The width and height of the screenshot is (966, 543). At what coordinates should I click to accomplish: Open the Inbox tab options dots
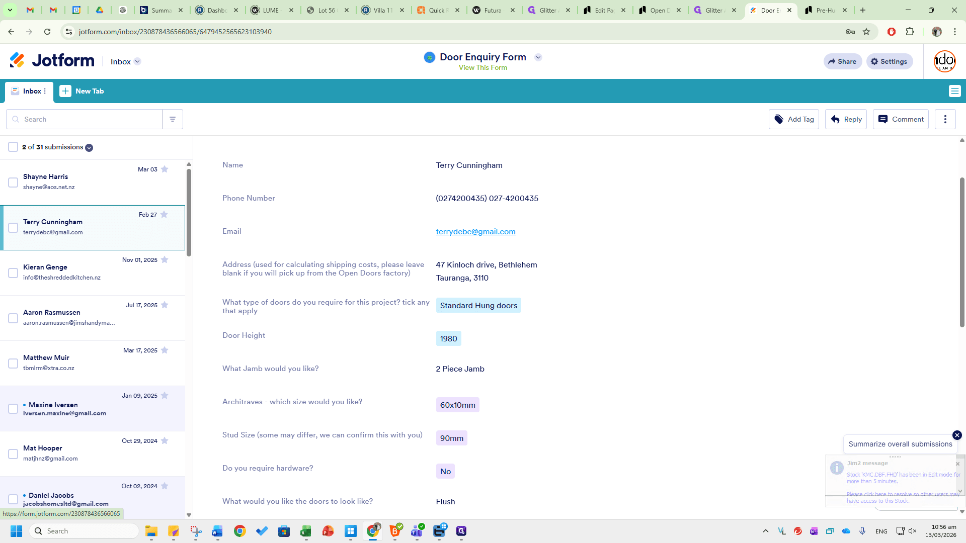click(45, 91)
